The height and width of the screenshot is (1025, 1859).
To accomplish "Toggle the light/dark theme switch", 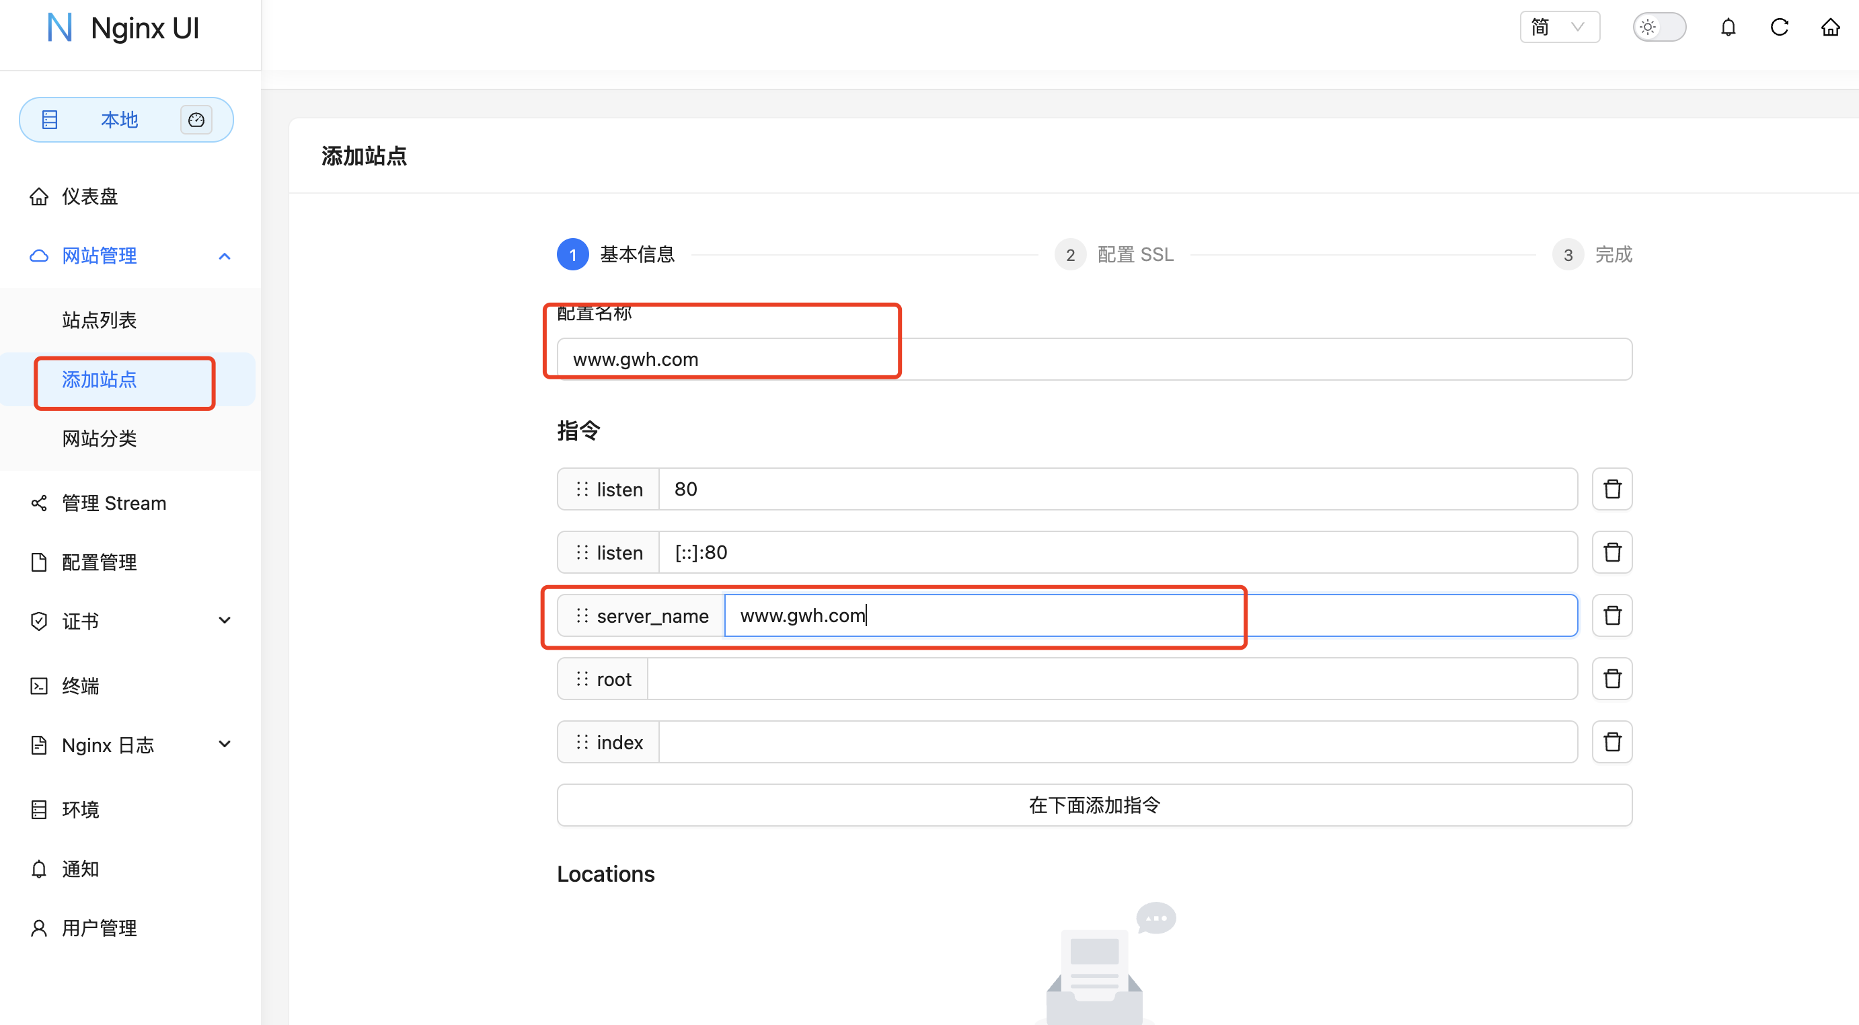I will 1659,28.
